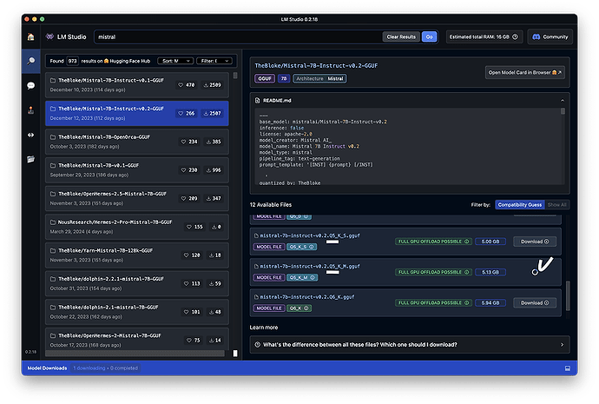Click the '12 Available Files' label

pyautogui.click(x=271, y=205)
